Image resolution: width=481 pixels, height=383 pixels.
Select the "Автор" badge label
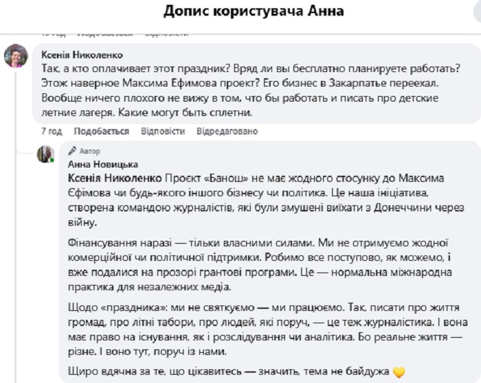coord(89,151)
